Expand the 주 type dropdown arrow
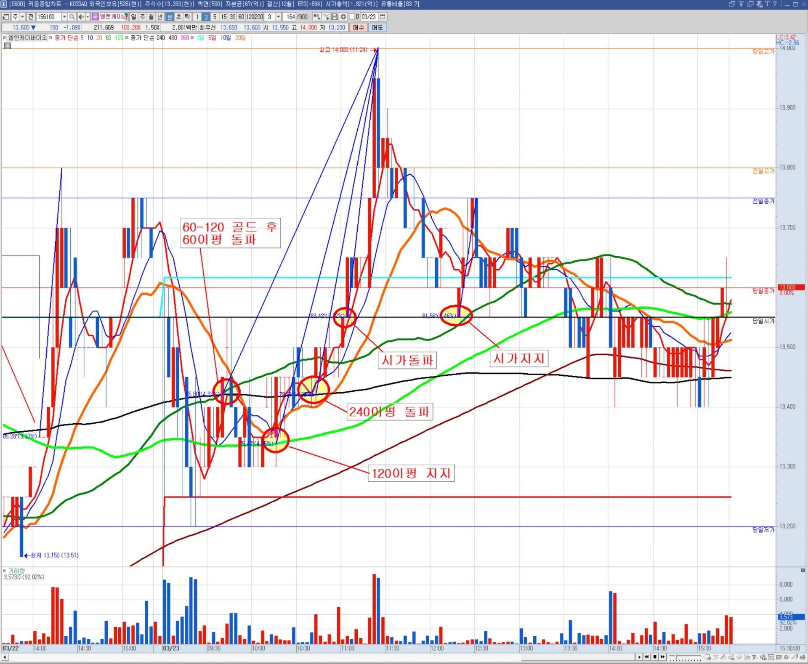The image size is (808, 664). point(22,17)
